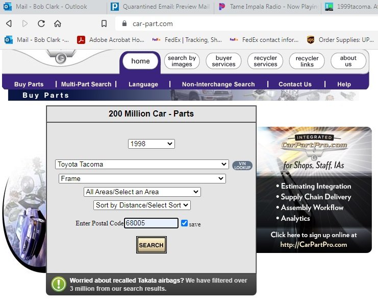The image size is (378, 300).
Task: Click the http://CarPartPro.com link in ad
Action: tap(314, 244)
